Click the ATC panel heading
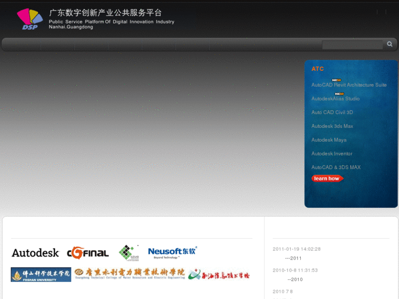This screenshot has width=399, height=299. point(318,69)
